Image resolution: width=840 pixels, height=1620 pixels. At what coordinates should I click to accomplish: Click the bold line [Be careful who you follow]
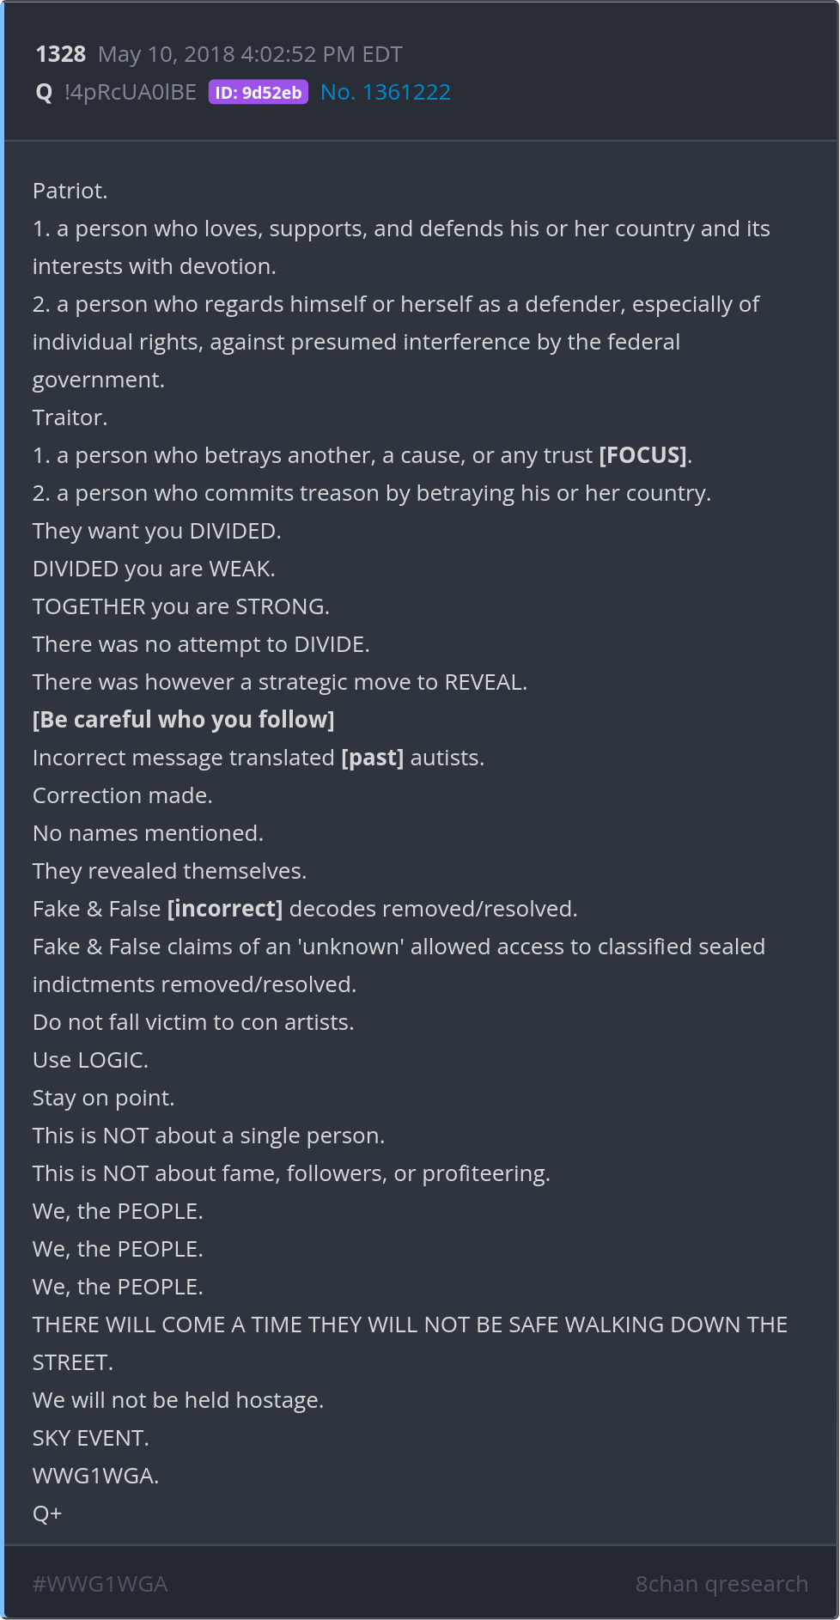[183, 720]
